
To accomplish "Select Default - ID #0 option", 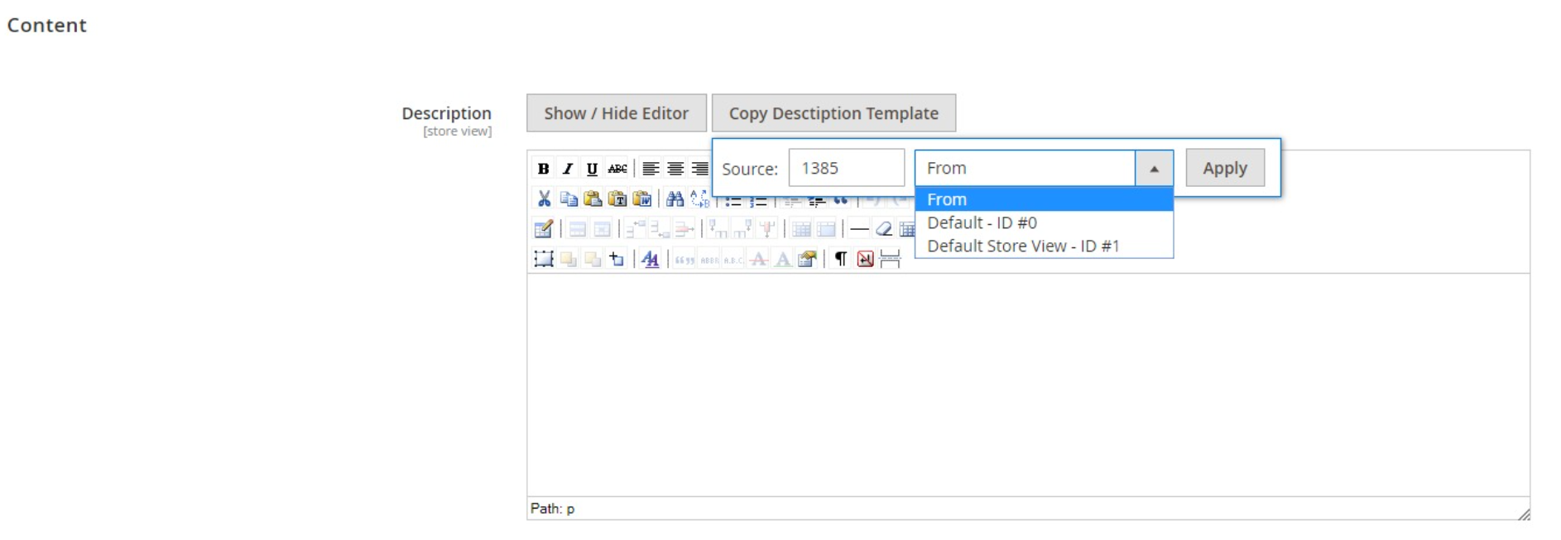I will (1044, 222).
